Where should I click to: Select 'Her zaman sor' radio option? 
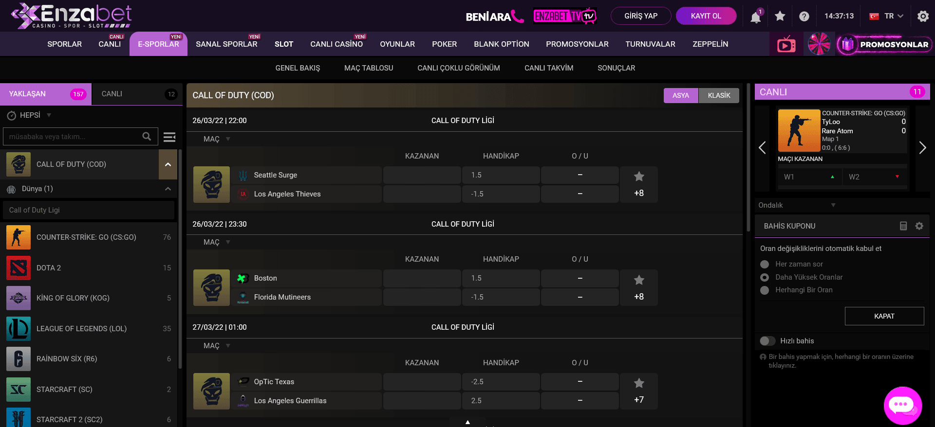[765, 264]
